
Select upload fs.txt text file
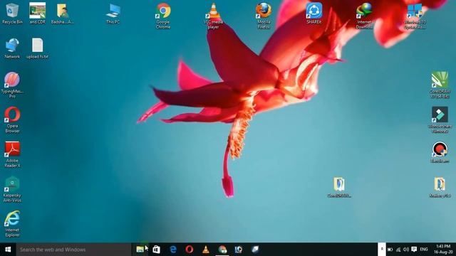38,48
